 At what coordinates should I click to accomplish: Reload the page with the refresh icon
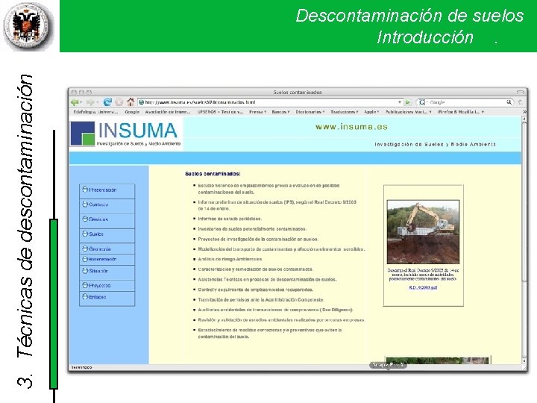pyautogui.click(x=107, y=102)
